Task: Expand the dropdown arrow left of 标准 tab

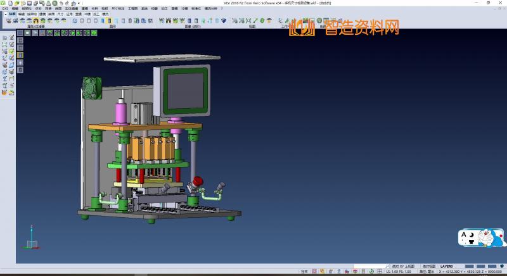Action: tap(4, 13)
